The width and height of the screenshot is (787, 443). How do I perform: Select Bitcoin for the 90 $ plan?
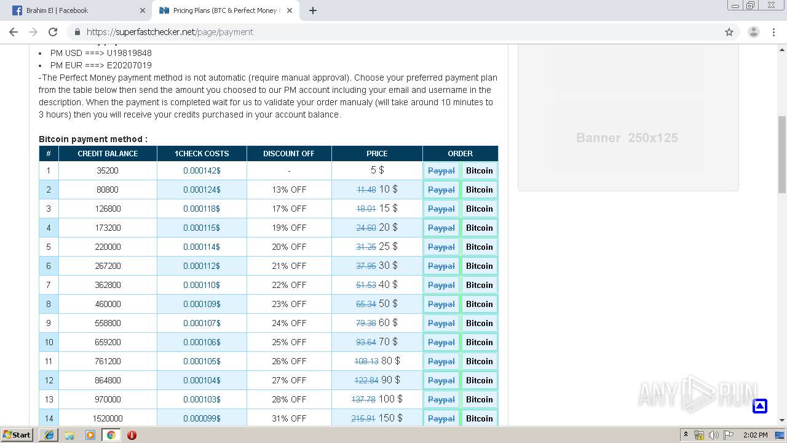pos(480,380)
